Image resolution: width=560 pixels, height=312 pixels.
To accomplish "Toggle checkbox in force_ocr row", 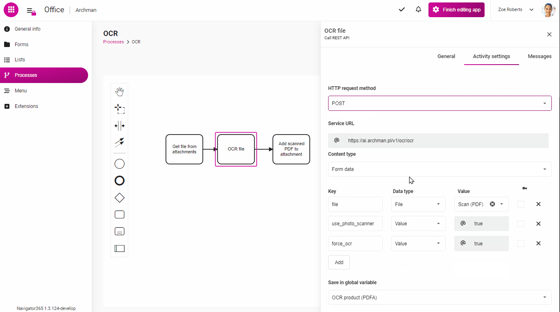I will coord(521,243).
